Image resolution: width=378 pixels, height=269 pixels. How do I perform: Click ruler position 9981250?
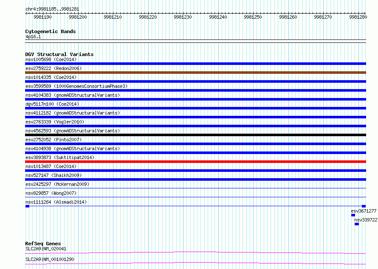point(253,17)
